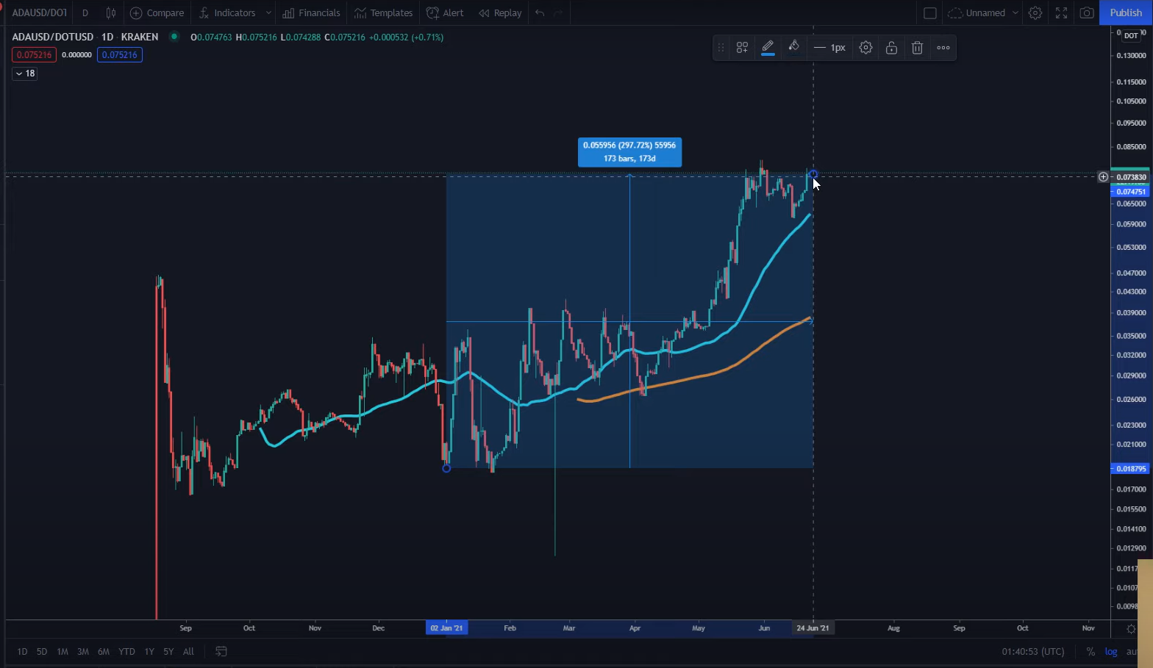
Task: Click the ADAUSD/DOTUSD 1D KRAKEN legend title
Action: click(x=85, y=37)
